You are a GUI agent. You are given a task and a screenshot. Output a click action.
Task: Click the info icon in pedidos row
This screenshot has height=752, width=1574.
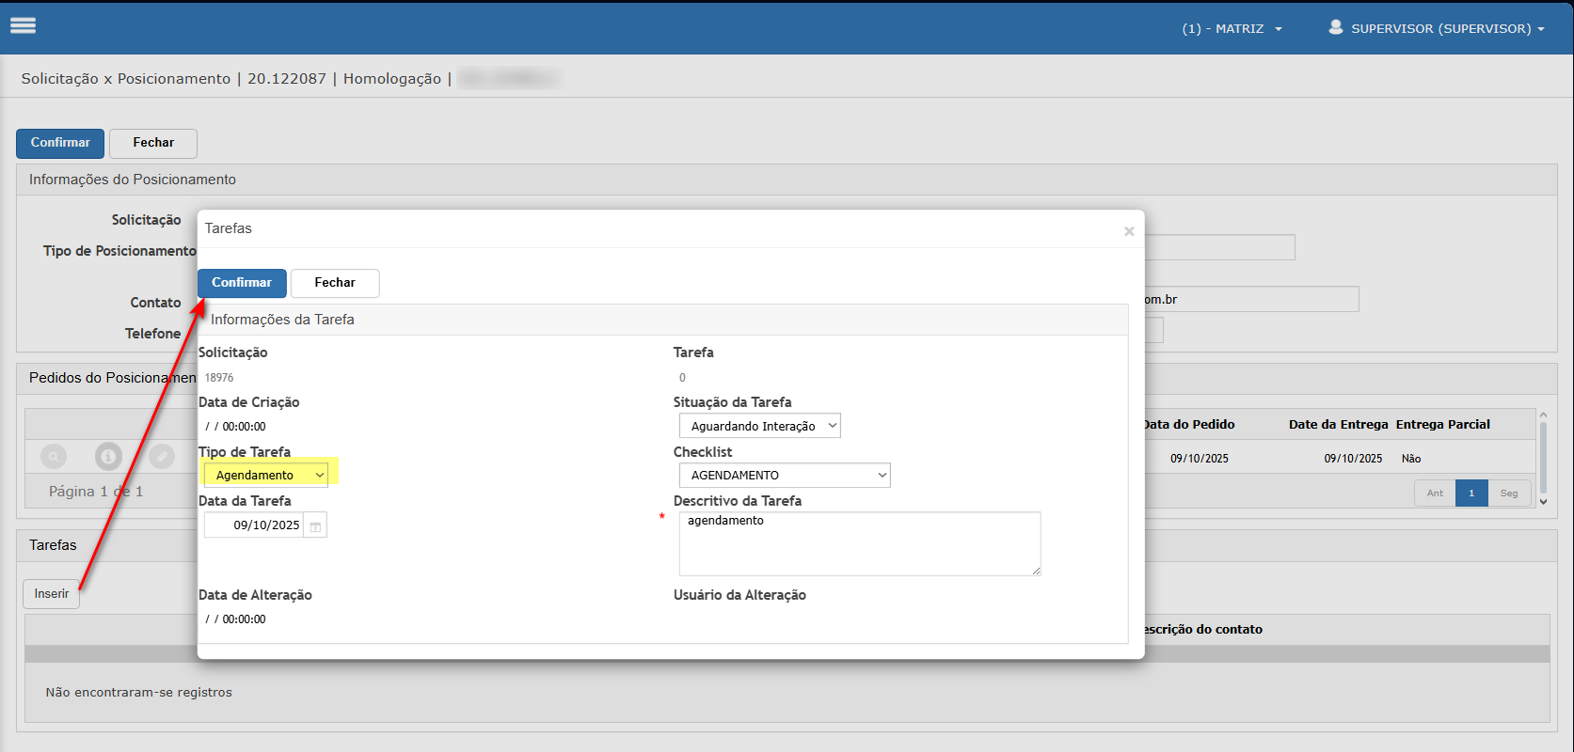pyautogui.click(x=108, y=457)
